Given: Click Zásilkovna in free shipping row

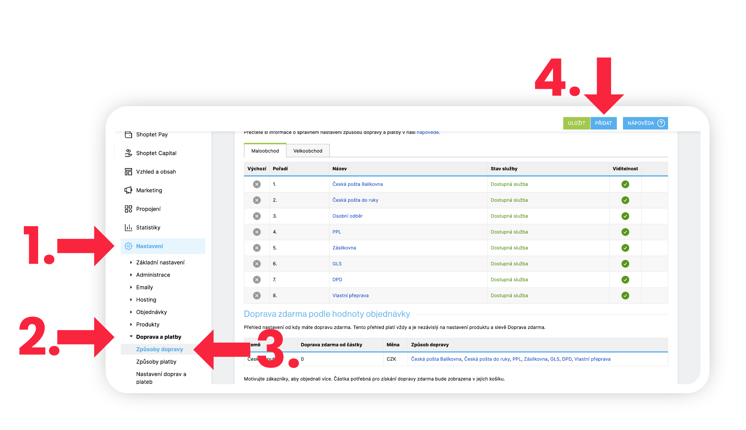Looking at the screenshot, I should click(536, 359).
